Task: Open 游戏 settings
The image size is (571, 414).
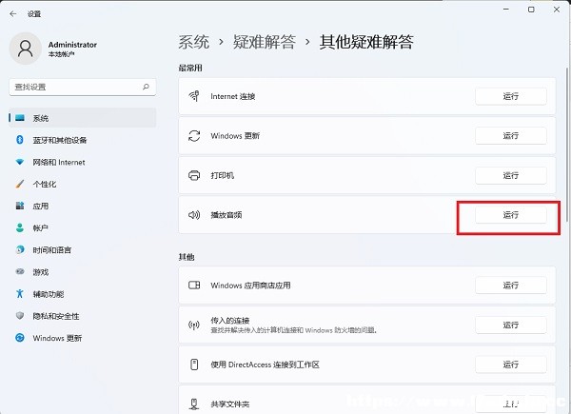Action: pos(83,271)
